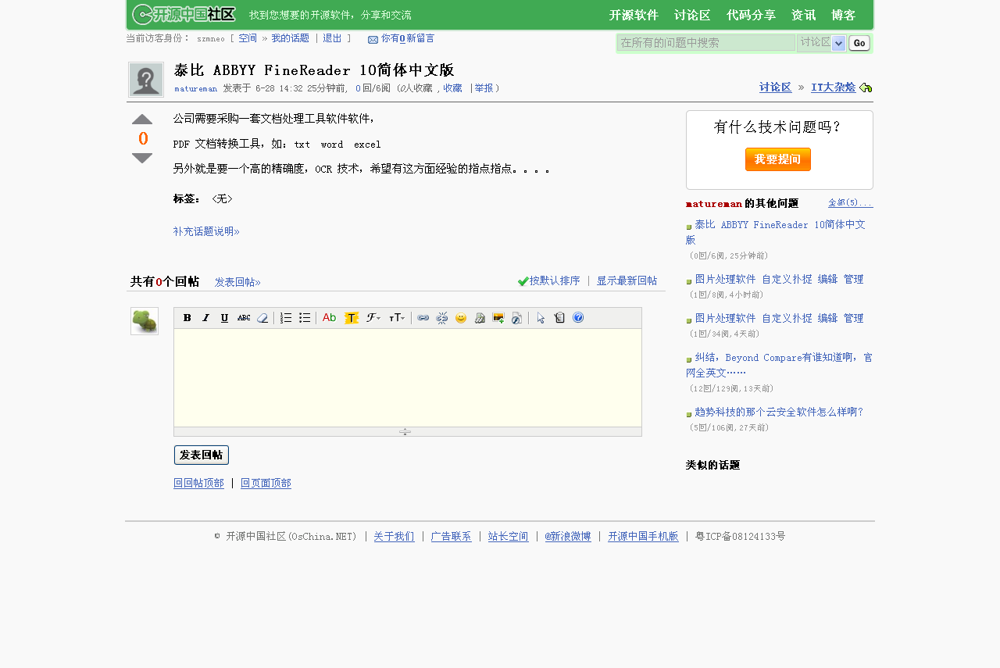The image size is (1000, 668).
Task: Upvote the topic with up arrow
Action: 142,120
